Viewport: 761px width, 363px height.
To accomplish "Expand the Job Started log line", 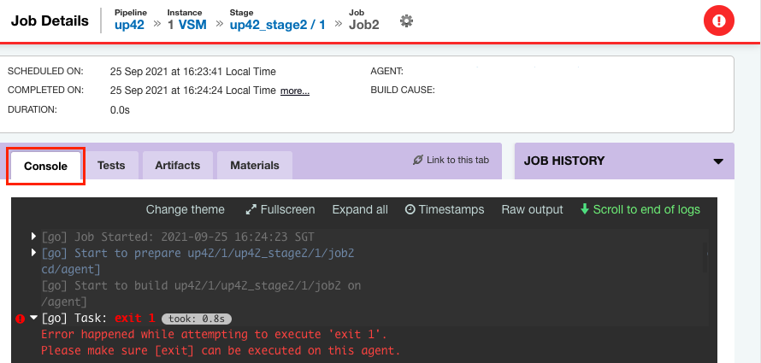I will [x=33, y=237].
